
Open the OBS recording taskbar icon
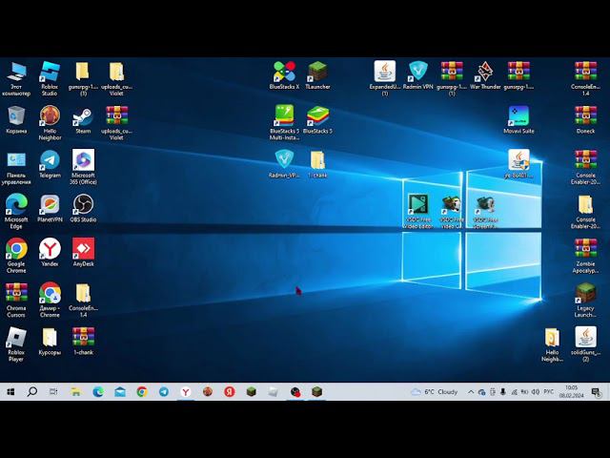(x=295, y=392)
